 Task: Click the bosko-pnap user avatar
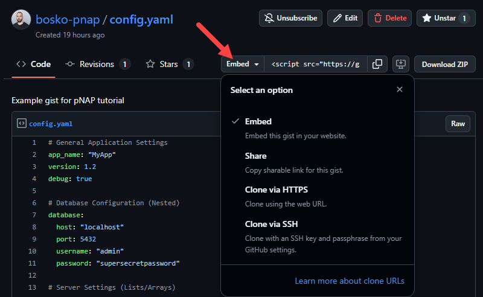(x=21, y=19)
